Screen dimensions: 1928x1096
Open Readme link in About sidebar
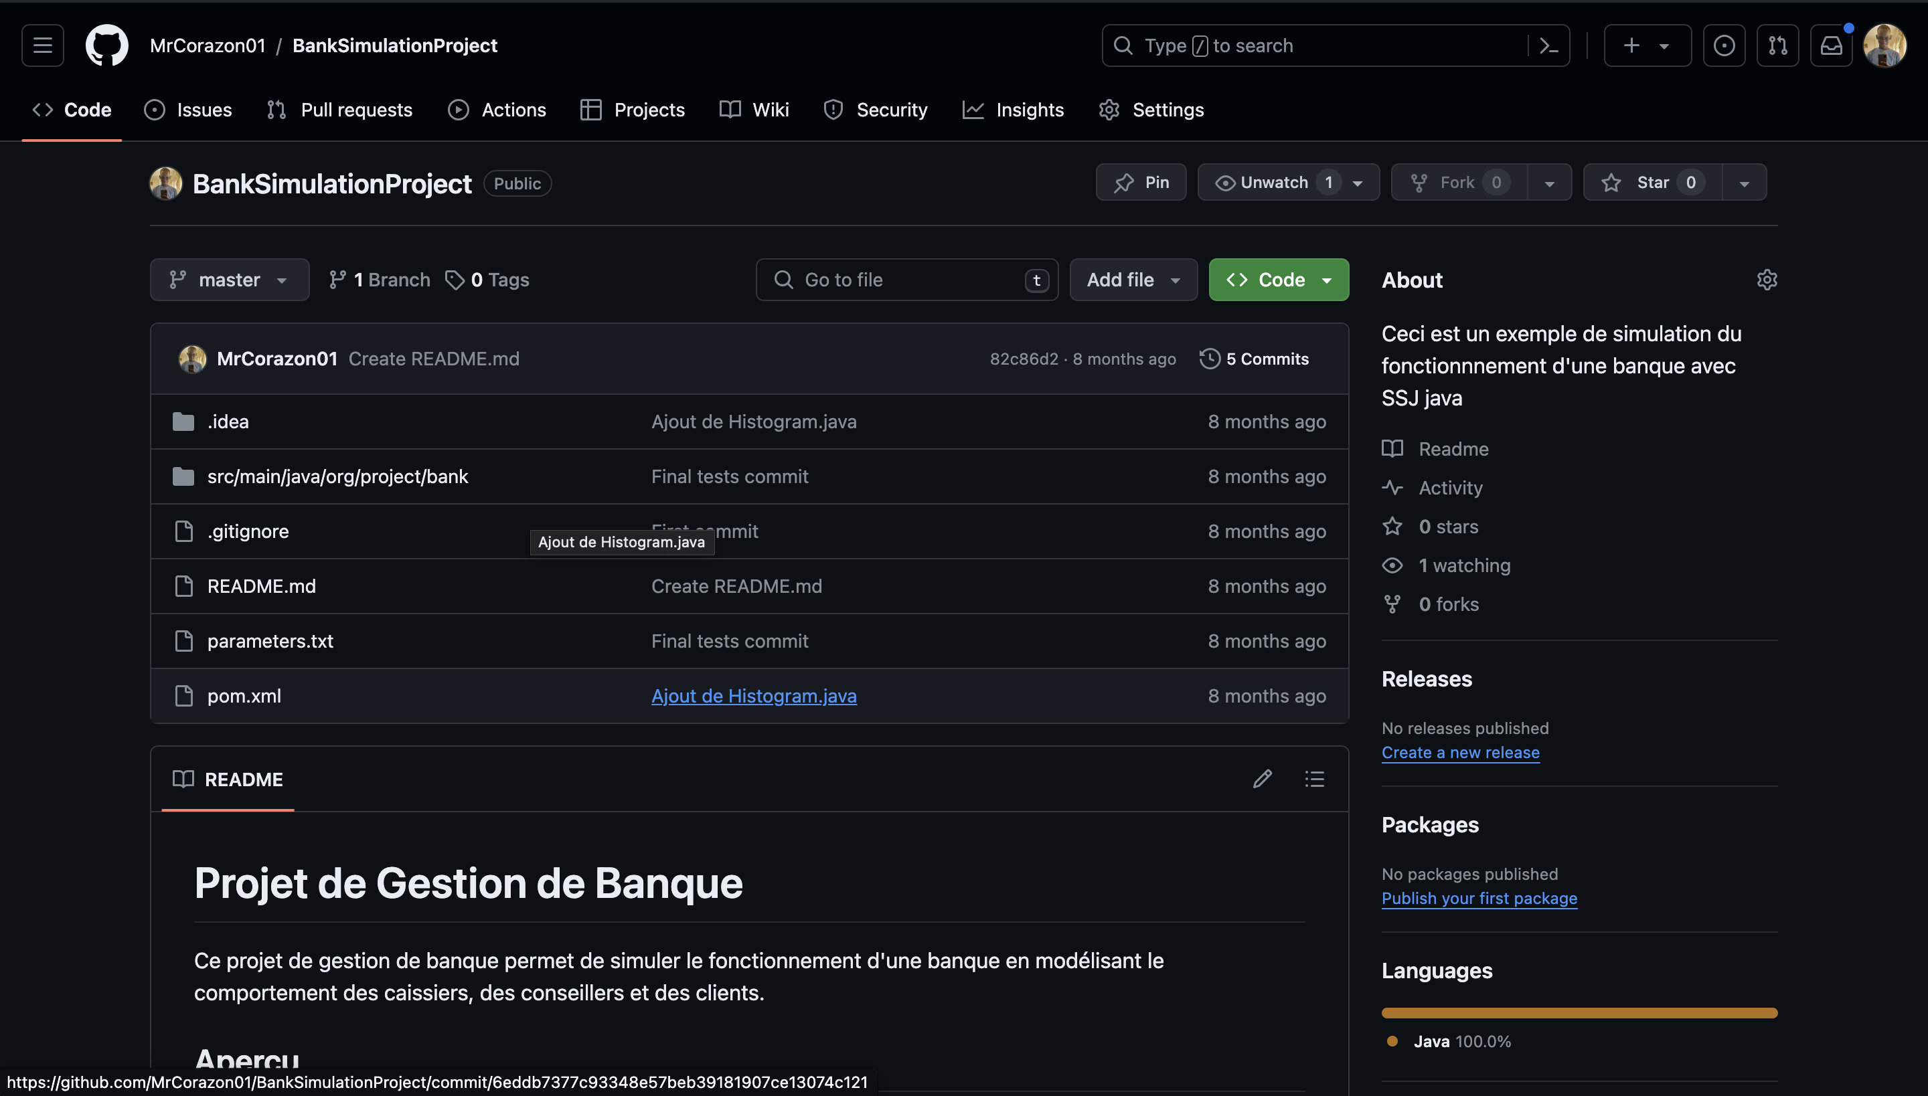1436,450
